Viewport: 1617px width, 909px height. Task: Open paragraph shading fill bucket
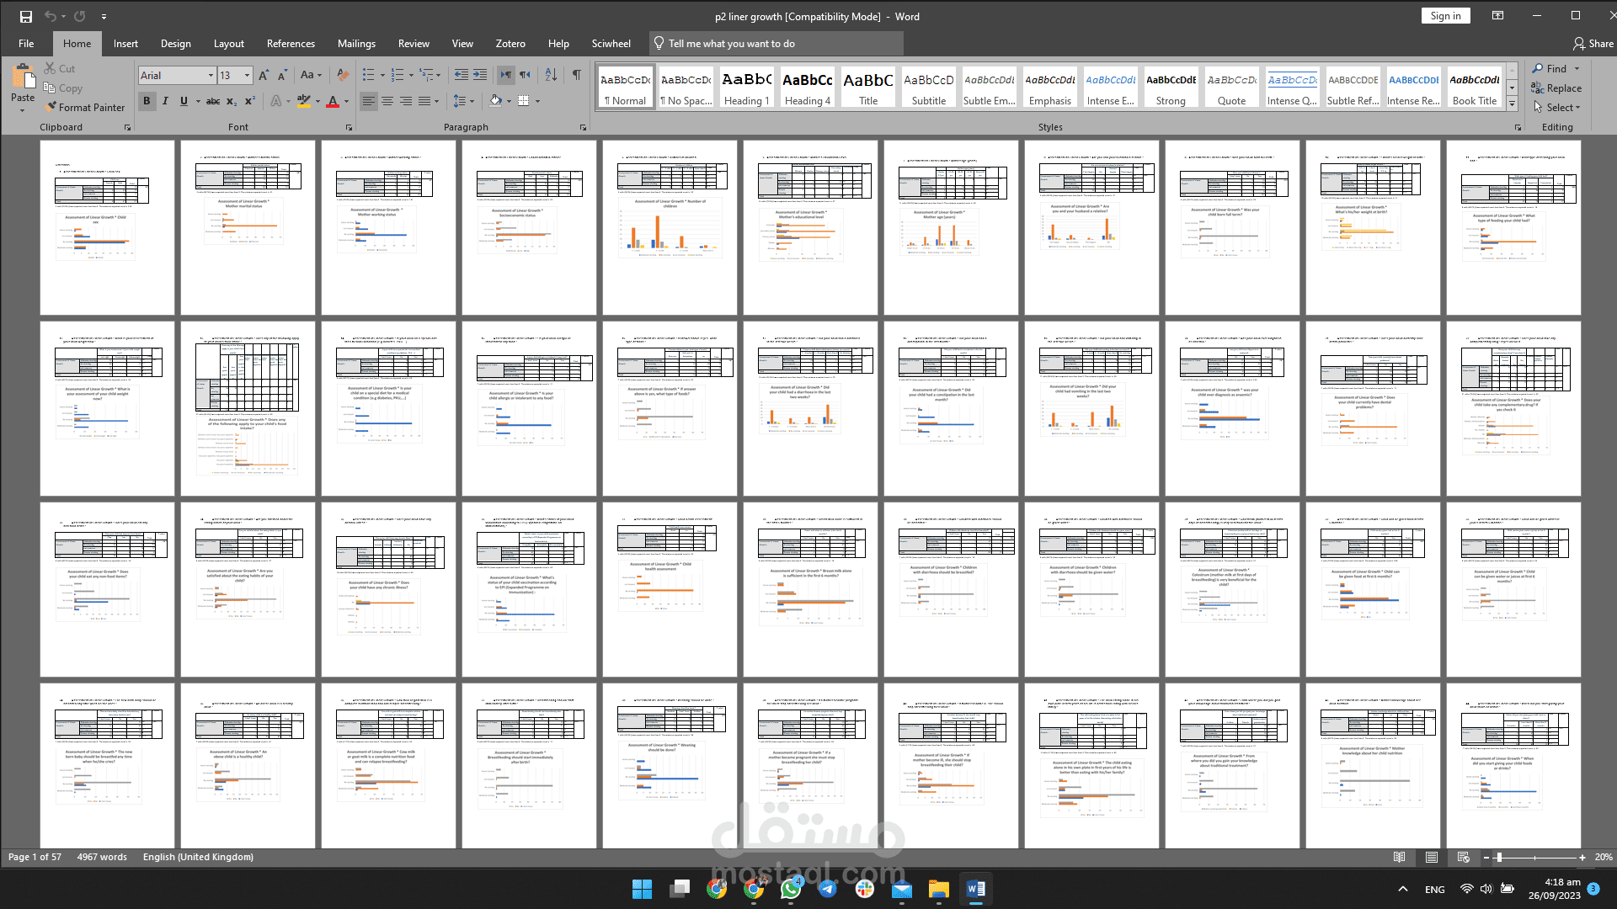click(x=495, y=101)
